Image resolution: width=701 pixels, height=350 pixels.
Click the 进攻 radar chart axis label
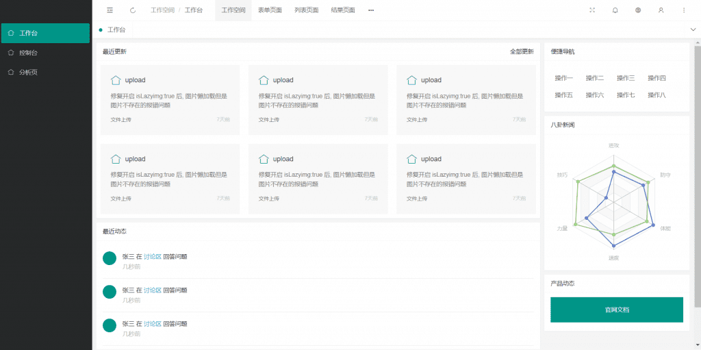(614, 145)
